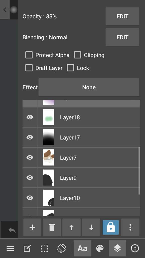The image size is (145, 258).
Task: Delete layer using the trash icon
Action: 52,228
